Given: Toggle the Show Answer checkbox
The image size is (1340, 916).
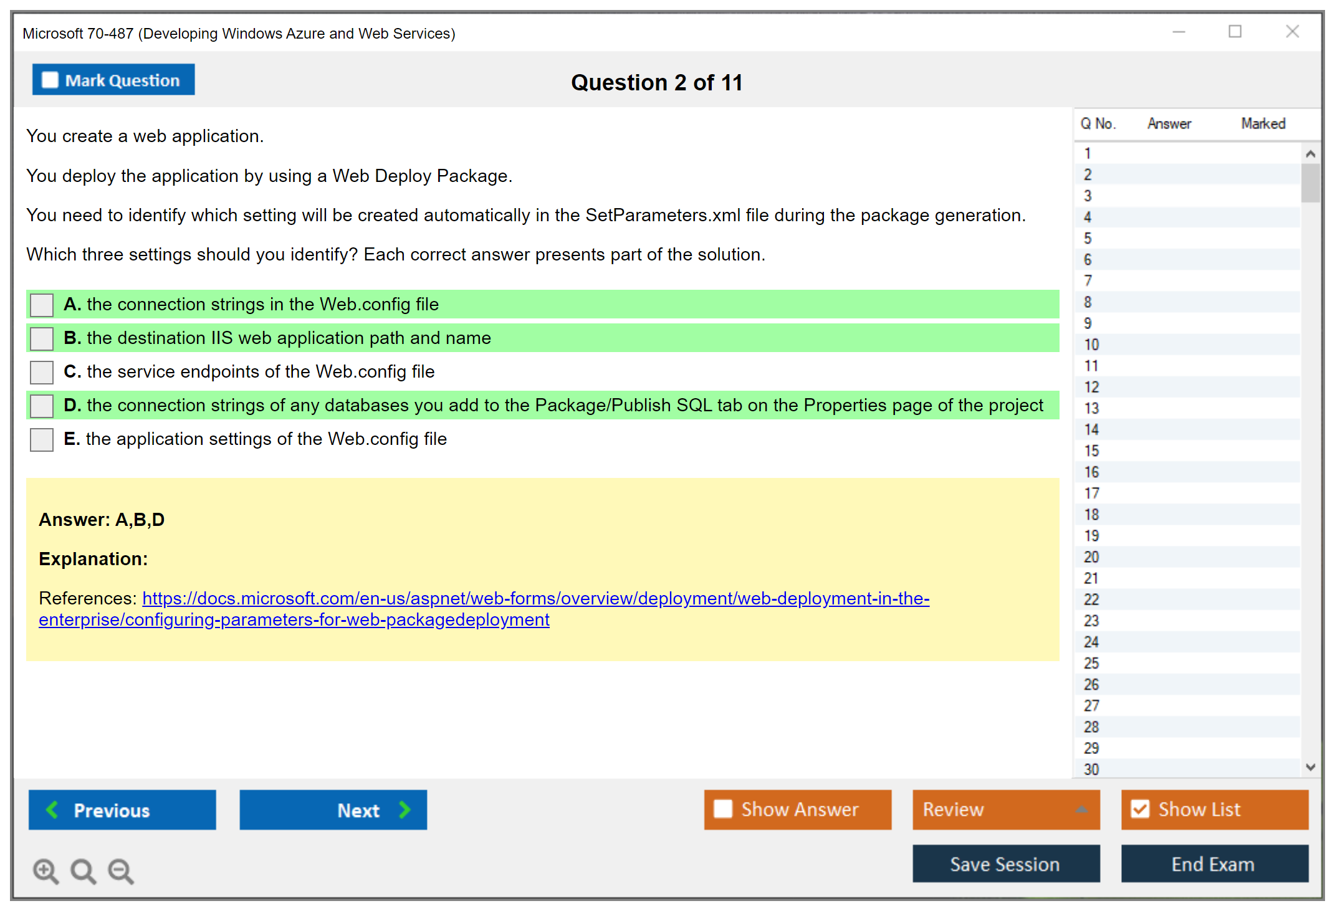Looking at the screenshot, I should point(723,809).
